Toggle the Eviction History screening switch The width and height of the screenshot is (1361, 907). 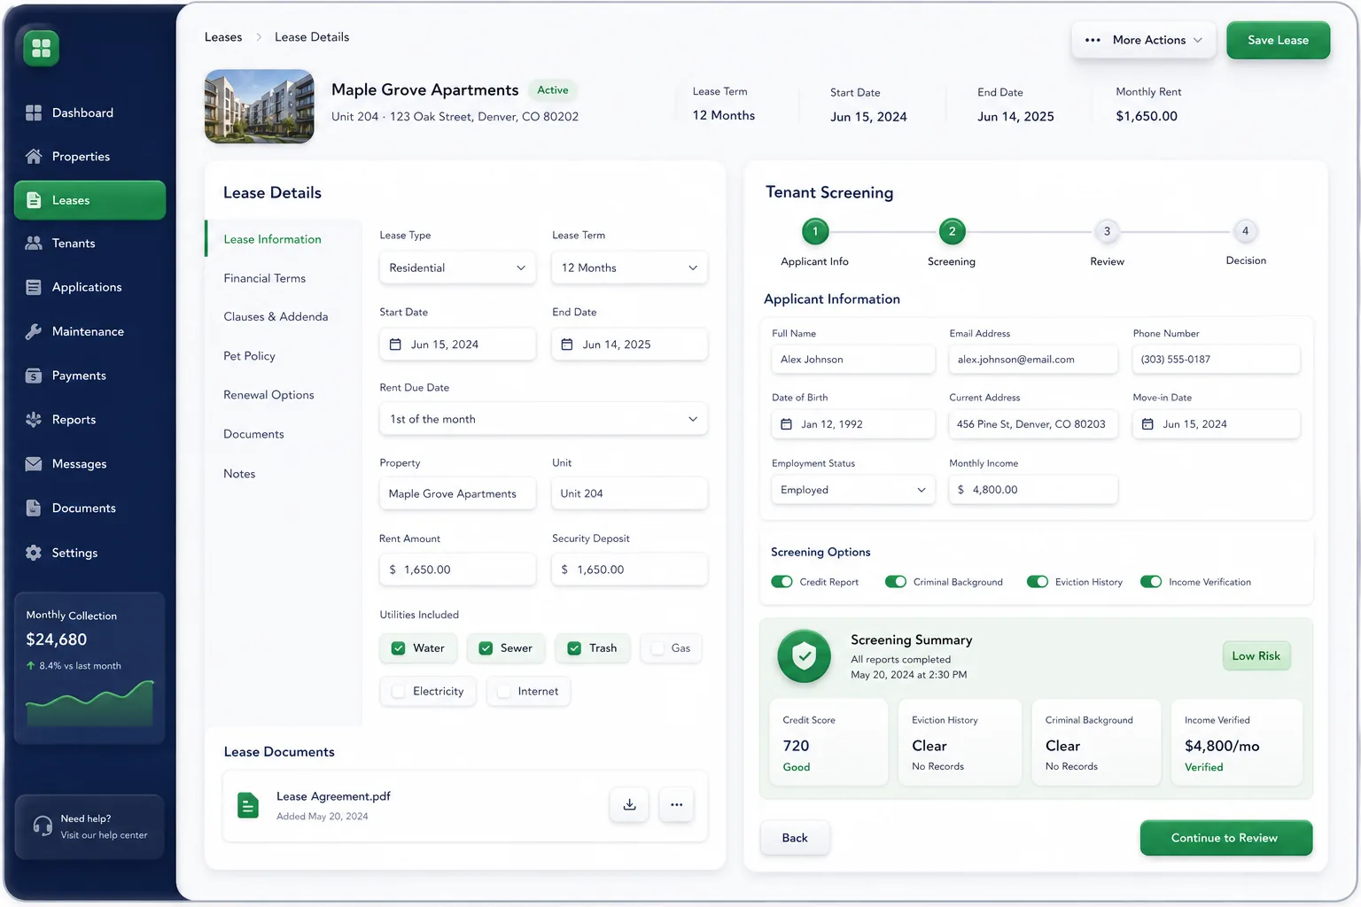(1038, 582)
